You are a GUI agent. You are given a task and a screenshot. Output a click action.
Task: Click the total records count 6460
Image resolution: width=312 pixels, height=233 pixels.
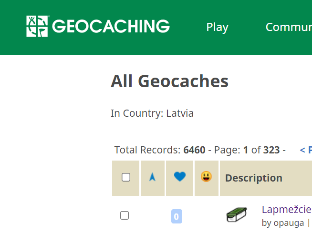(x=194, y=150)
